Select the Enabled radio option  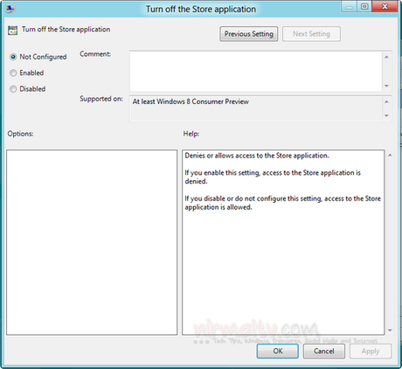[13, 73]
